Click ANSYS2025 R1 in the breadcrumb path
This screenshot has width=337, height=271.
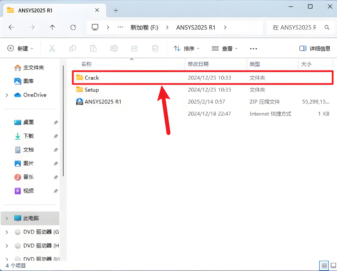196,27
